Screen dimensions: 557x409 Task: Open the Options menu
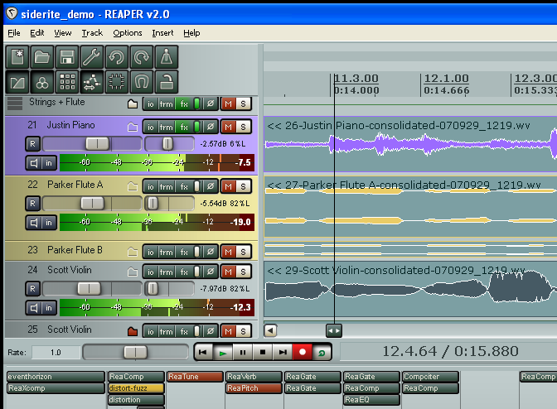pyautogui.click(x=128, y=33)
